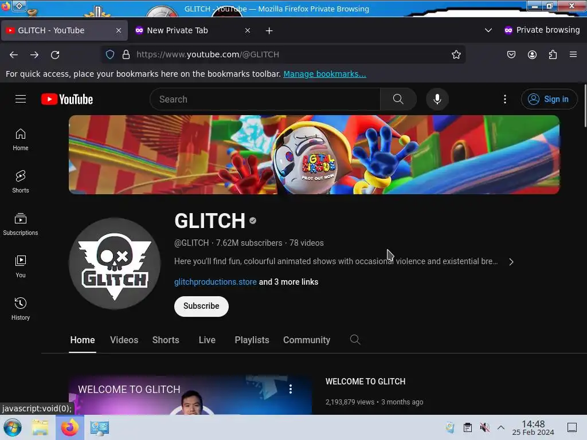This screenshot has height=440, width=587.
Task: Click the channel description text
Action: (336, 261)
